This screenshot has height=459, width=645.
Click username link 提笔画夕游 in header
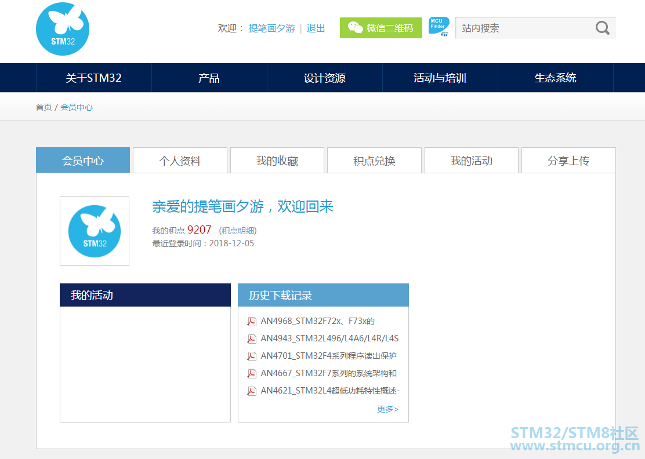click(272, 28)
